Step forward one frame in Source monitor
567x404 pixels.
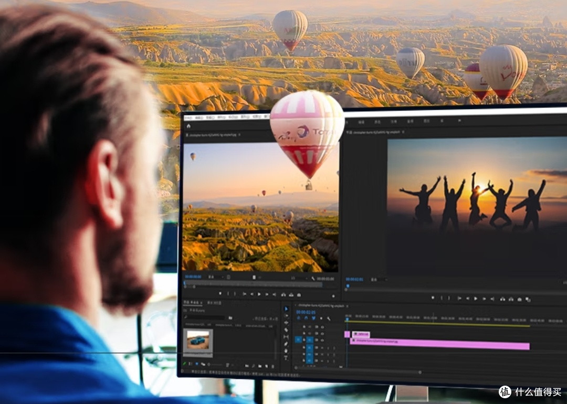[267, 294]
